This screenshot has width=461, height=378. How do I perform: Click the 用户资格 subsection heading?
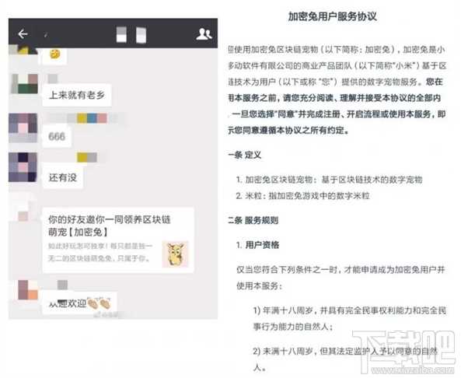tap(258, 245)
